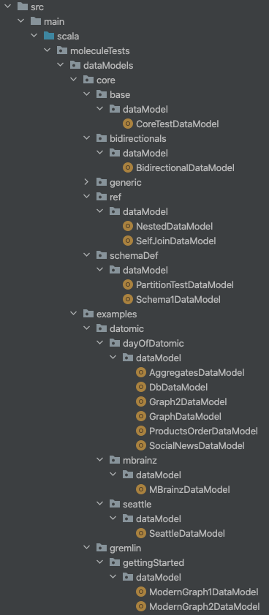Click the CoreTestDataModel object icon
The width and height of the screenshot is (269, 615).
point(128,124)
